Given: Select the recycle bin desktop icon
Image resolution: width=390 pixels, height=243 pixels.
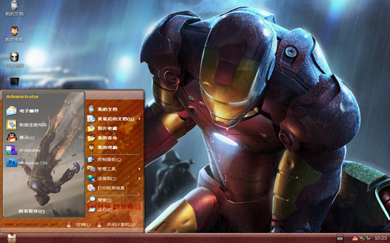Looking at the screenshot, I should (14, 82).
